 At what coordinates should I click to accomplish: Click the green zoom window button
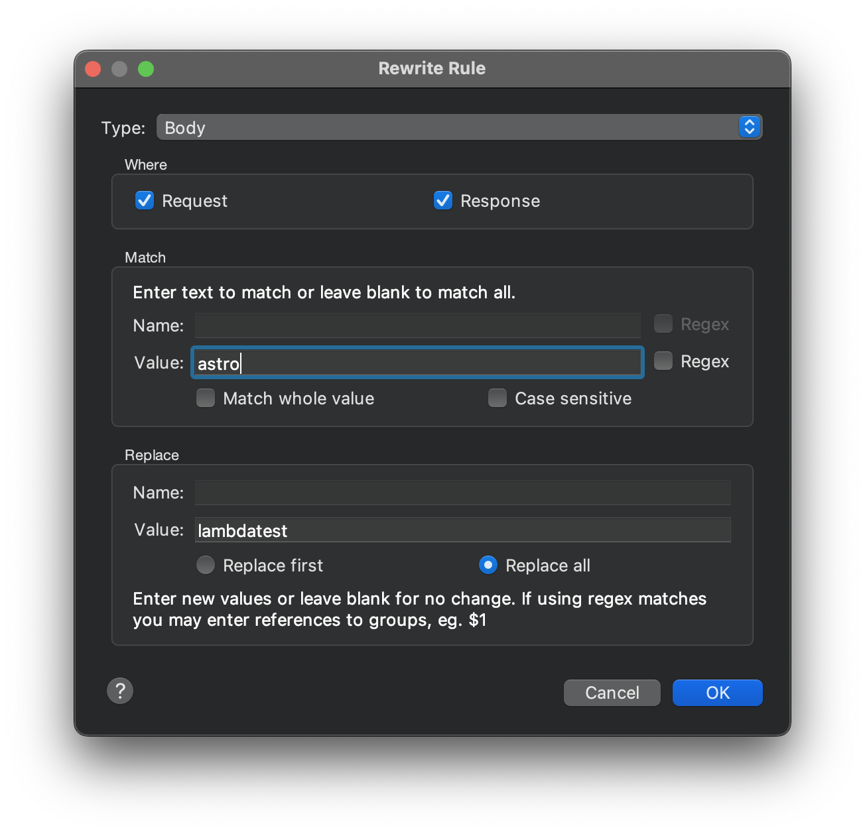coord(146,69)
